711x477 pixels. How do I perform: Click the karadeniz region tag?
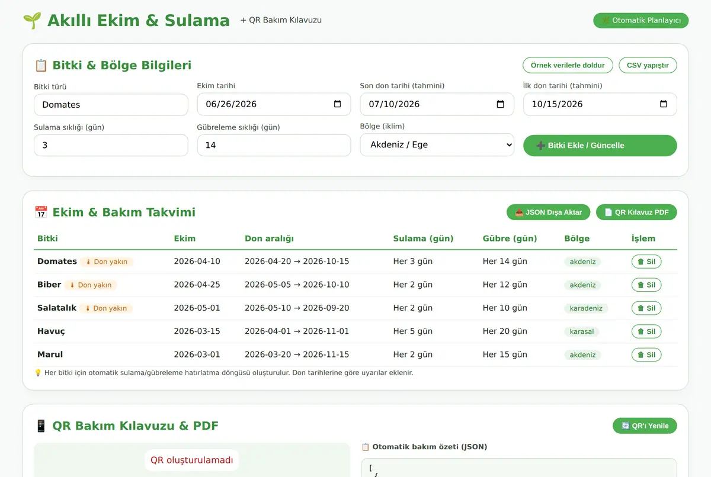pyautogui.click(x=586, y=308)
